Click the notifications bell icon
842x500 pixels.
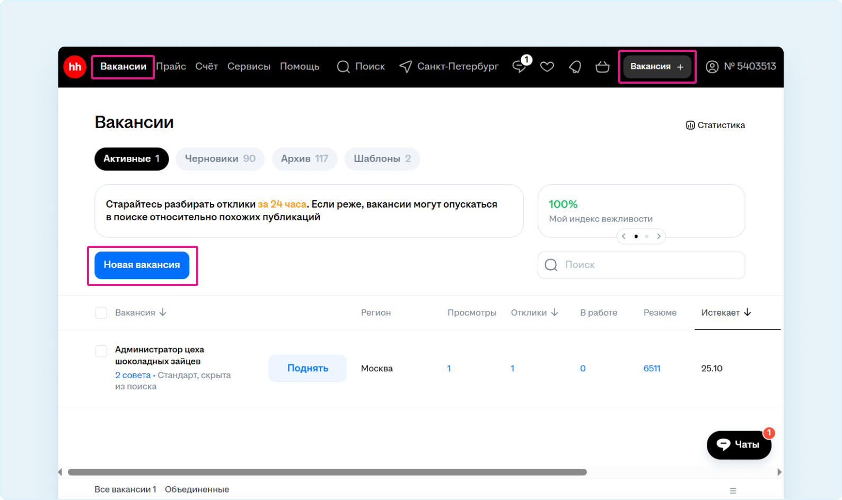tap(575, 67)
